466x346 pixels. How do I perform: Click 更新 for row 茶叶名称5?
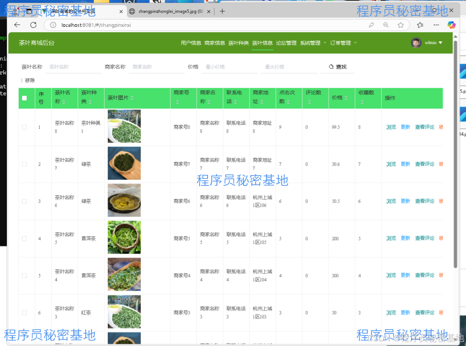405,239
